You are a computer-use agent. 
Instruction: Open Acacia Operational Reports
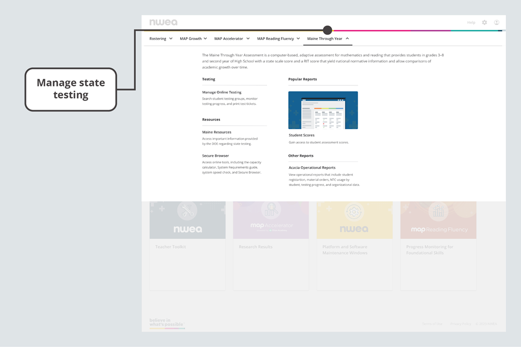tap(312, 168)
